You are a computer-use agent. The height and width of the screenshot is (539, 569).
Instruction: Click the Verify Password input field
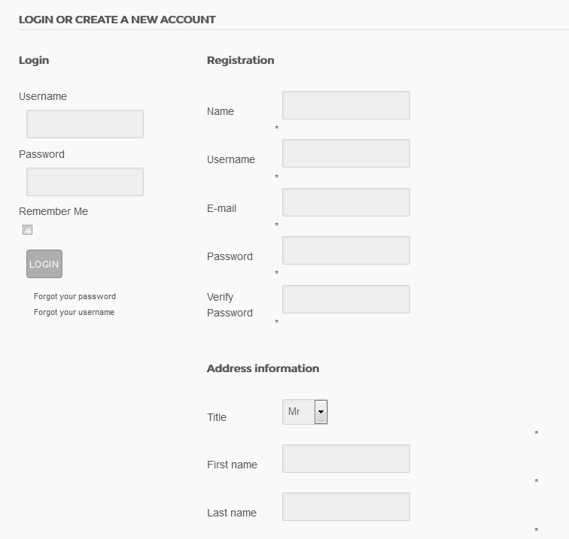(346, 299)
